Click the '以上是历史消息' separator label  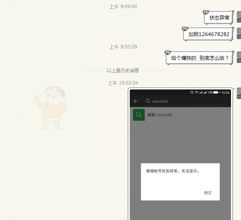point(123,71)
